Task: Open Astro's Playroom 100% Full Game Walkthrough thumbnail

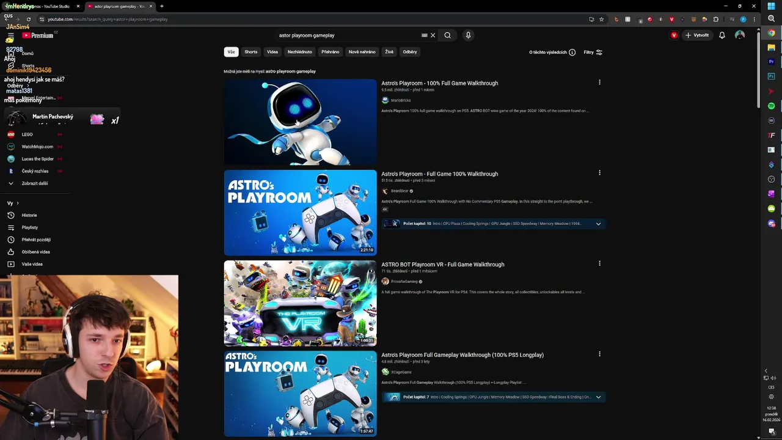Action: tap(300, 122)
